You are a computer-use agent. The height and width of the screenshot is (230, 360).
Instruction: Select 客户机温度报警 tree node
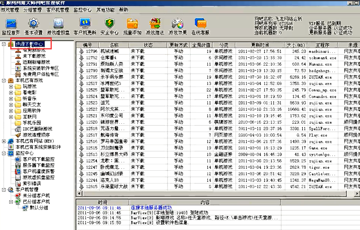(x=39, y=171)
